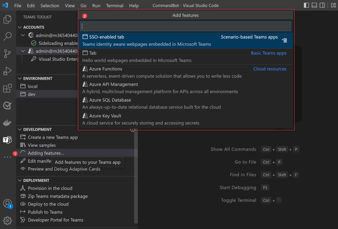Open the Selection menu
Viewport: 338px width, 229px height.
(x=50, y=6)
